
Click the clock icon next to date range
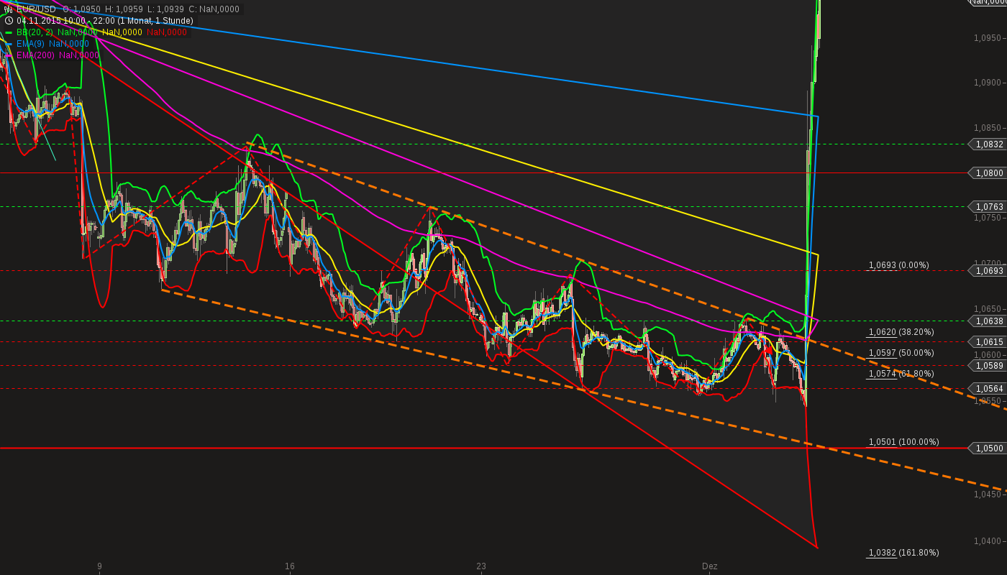click(x=8, y=21)
